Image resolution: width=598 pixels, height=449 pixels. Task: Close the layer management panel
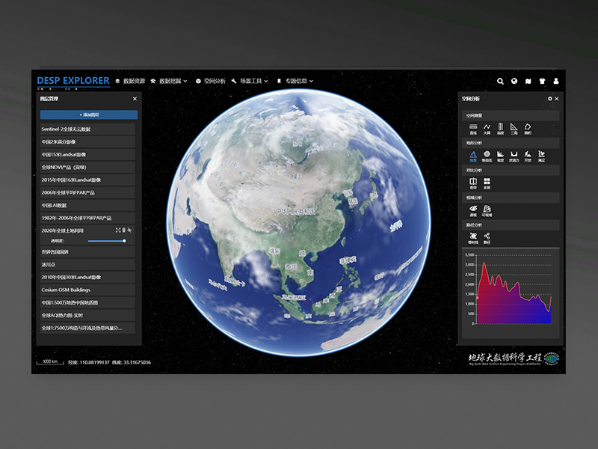tap(135, 99)
